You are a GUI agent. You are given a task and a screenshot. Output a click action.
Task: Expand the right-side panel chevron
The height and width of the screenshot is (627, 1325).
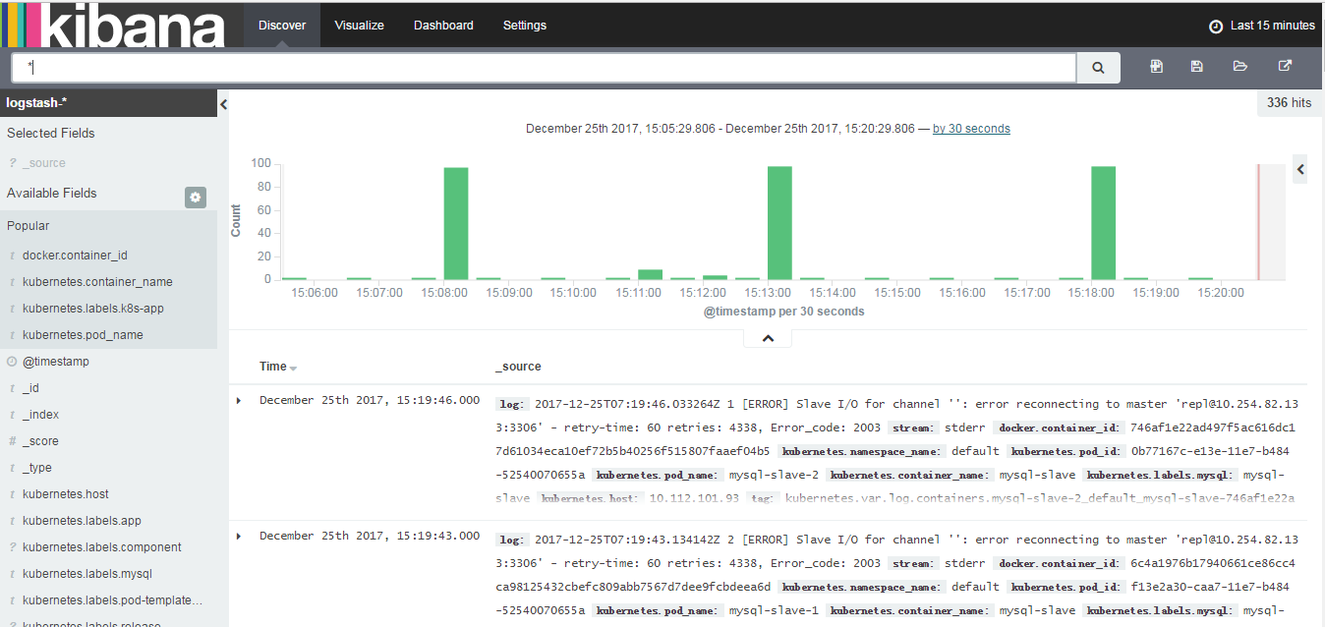point(1300,168)
